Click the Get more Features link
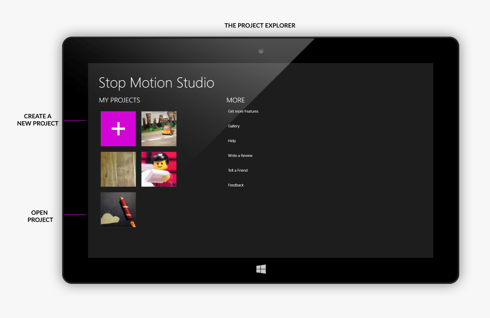This screenshot has width=490, height=318. (x=243, y=111)
